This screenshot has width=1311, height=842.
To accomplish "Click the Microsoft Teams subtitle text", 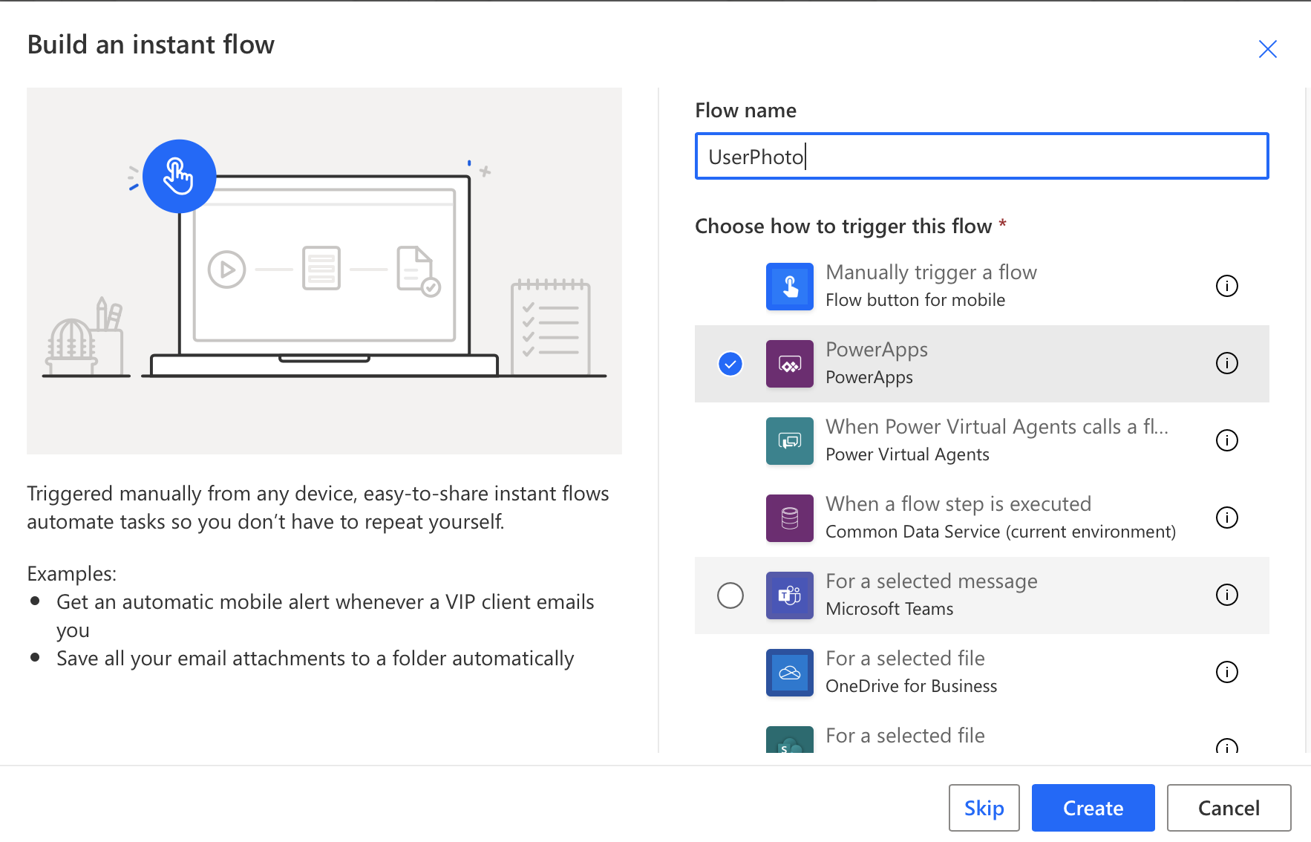I will tap(889, 609).
